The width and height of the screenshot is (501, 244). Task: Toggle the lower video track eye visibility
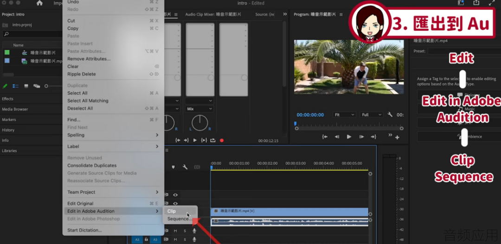click(175, 203)
